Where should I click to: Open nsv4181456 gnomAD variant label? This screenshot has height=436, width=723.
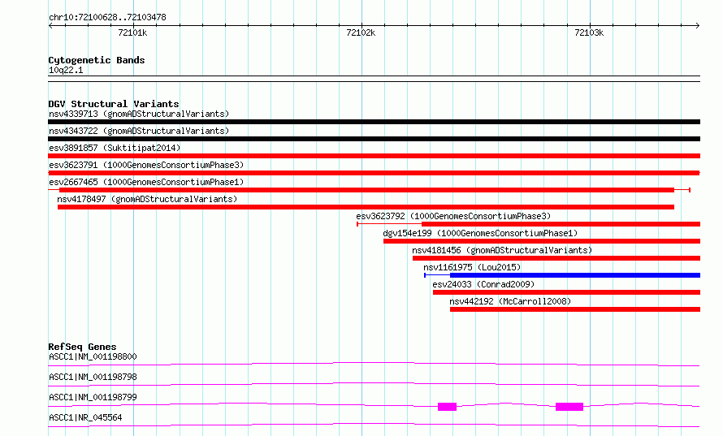pyautogui.click(x=502, y=250)
